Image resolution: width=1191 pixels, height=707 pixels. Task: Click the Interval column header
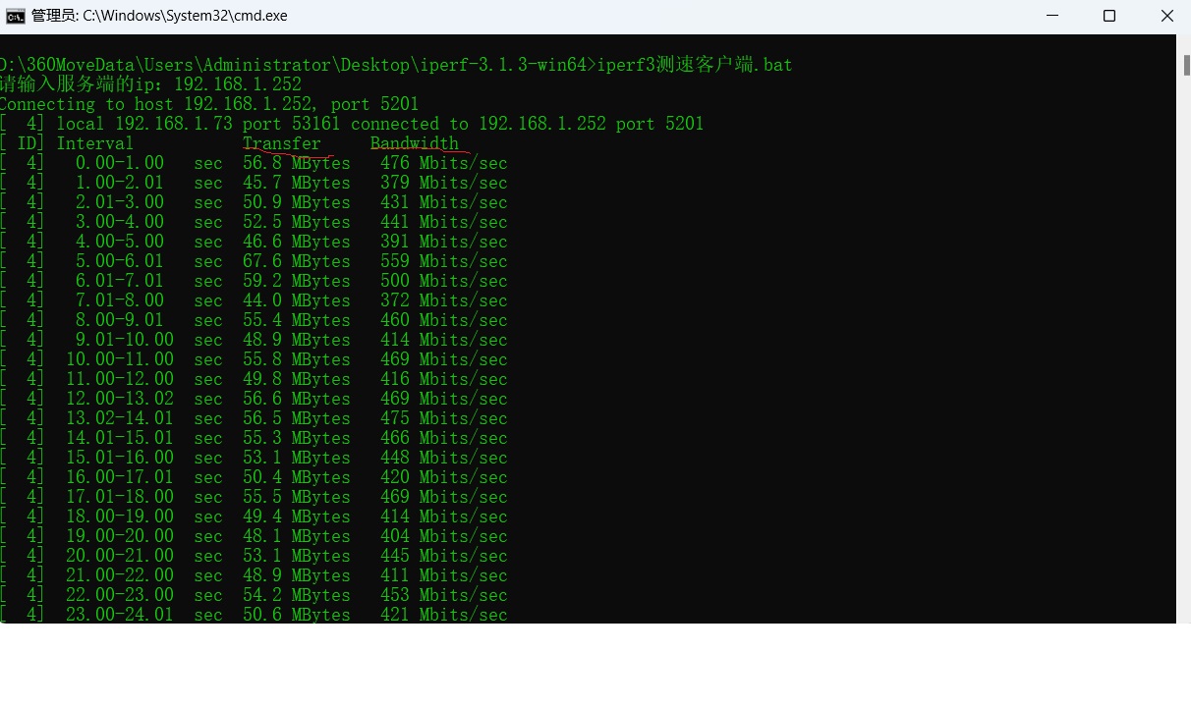pos(95,143)
